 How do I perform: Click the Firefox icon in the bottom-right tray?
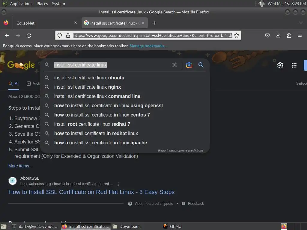click(284, 226)
